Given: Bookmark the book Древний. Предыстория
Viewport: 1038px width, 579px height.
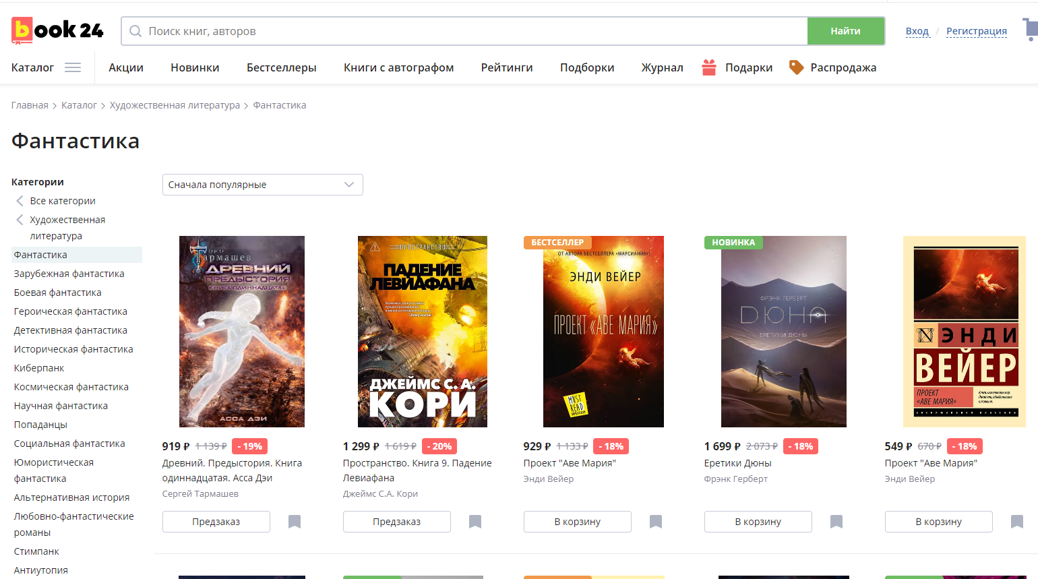Looking at the screenshot, I should [x=295, y=522].
